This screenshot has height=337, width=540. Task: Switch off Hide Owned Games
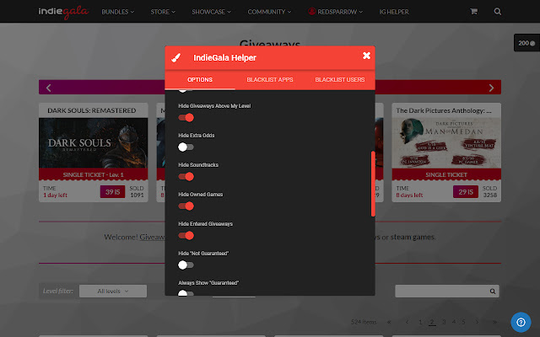tap(186, 206)
